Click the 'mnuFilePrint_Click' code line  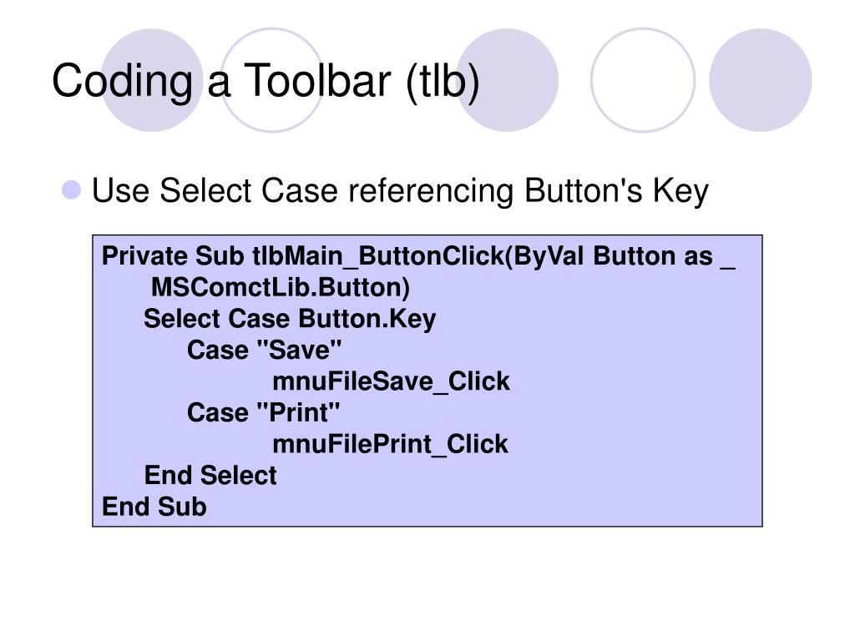[x=390, y=444]
